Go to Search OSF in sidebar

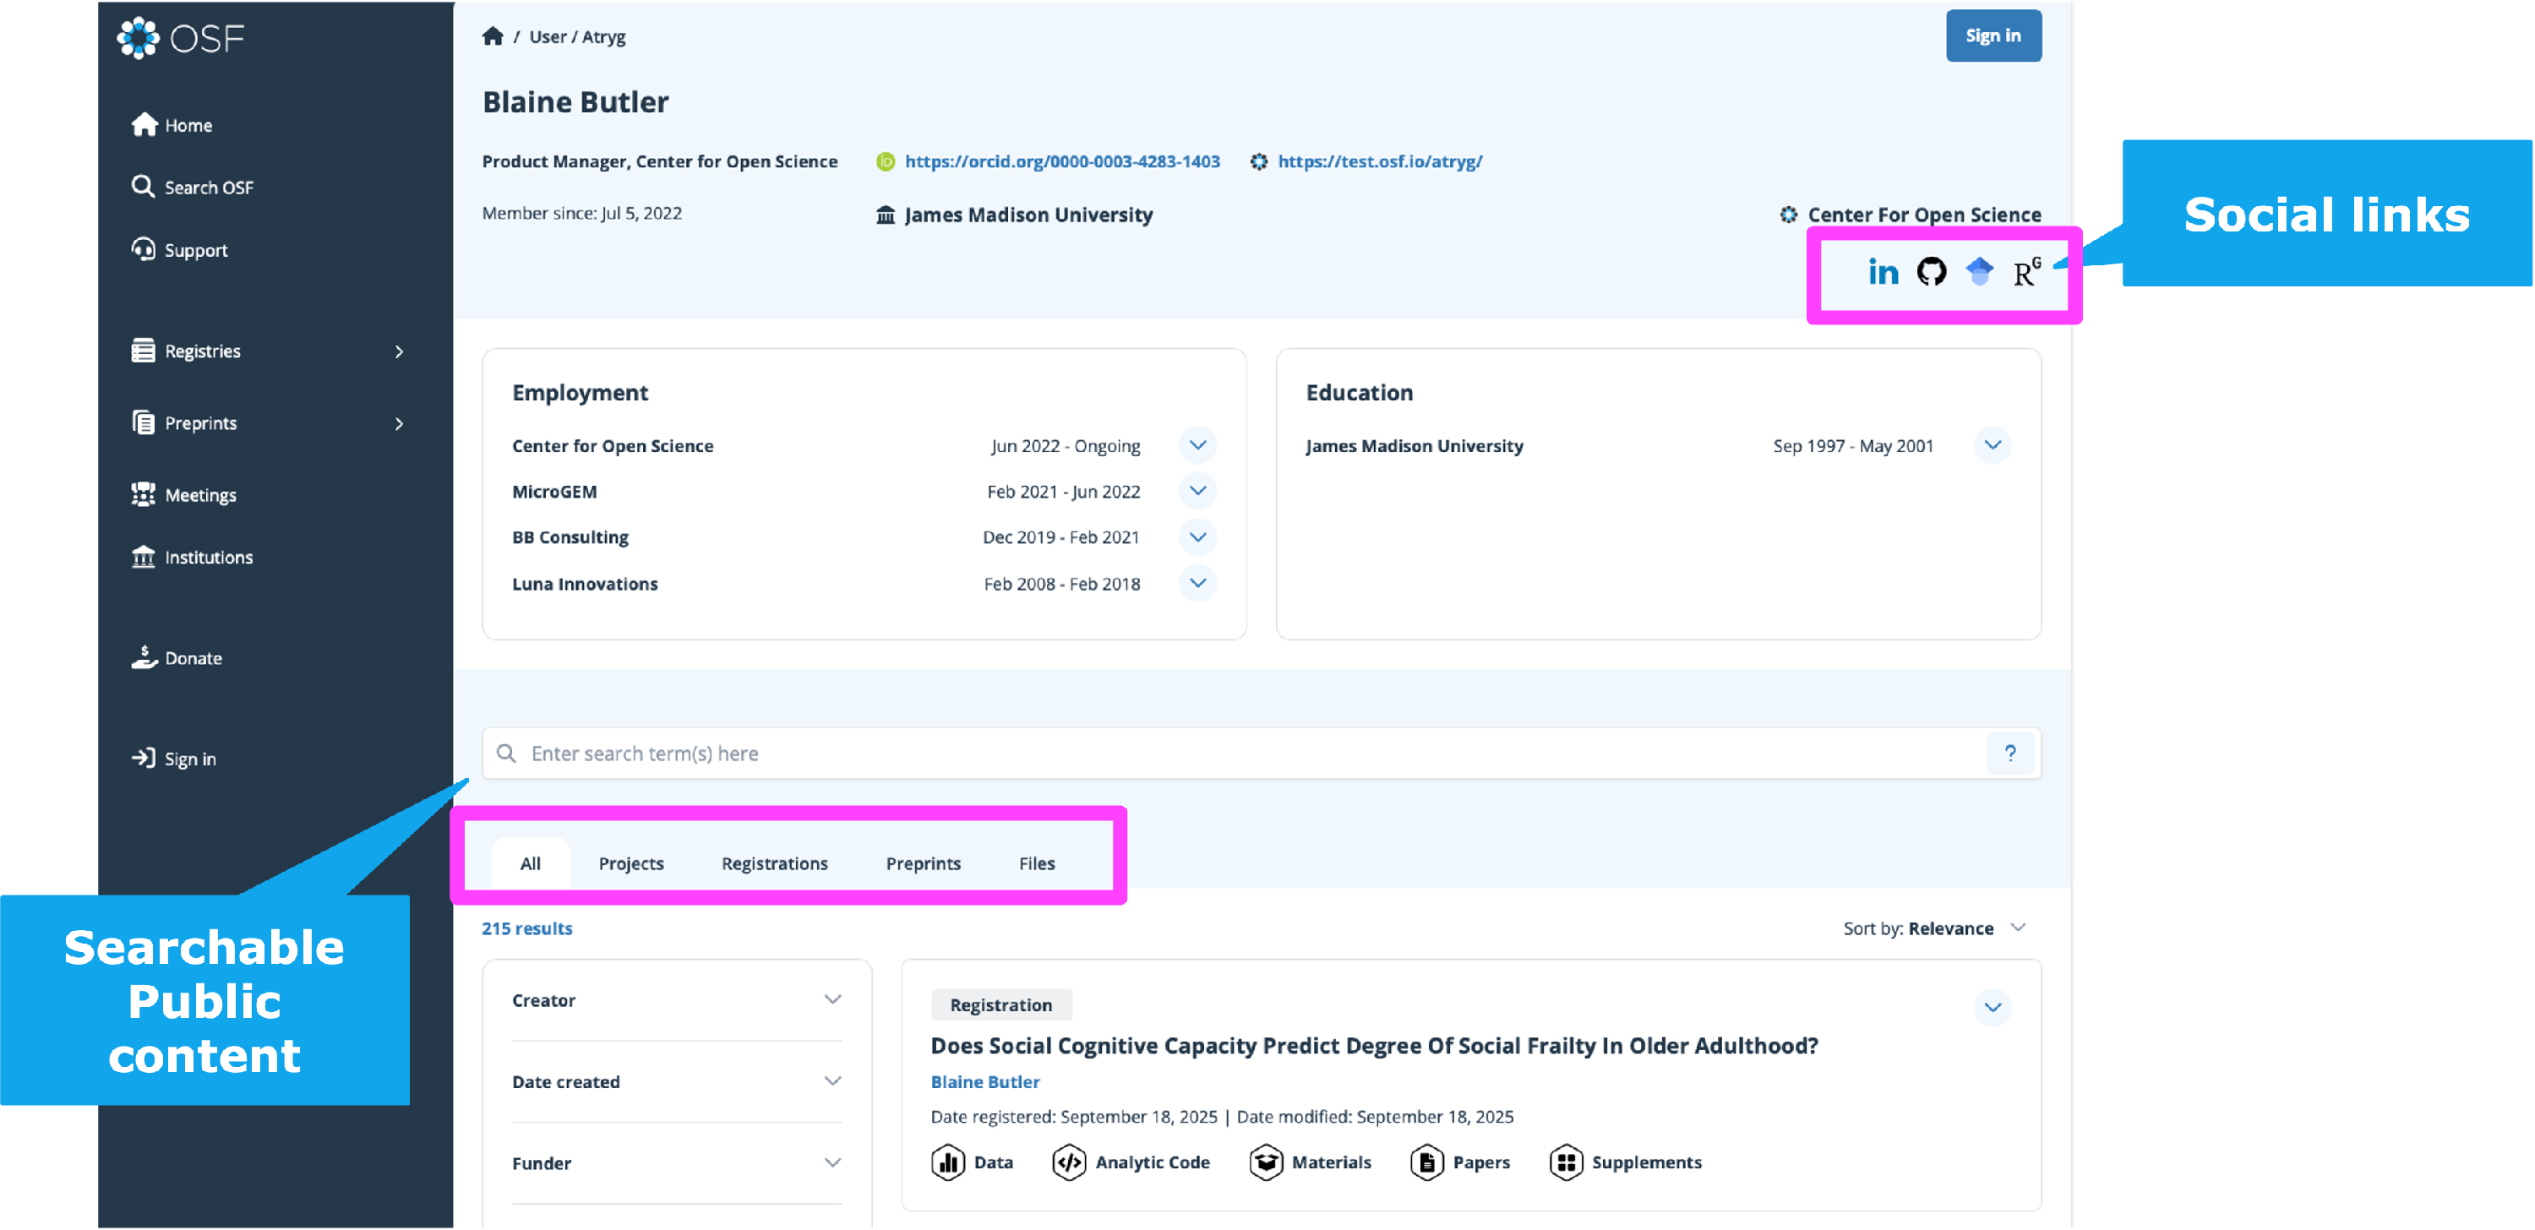[208, 187]
